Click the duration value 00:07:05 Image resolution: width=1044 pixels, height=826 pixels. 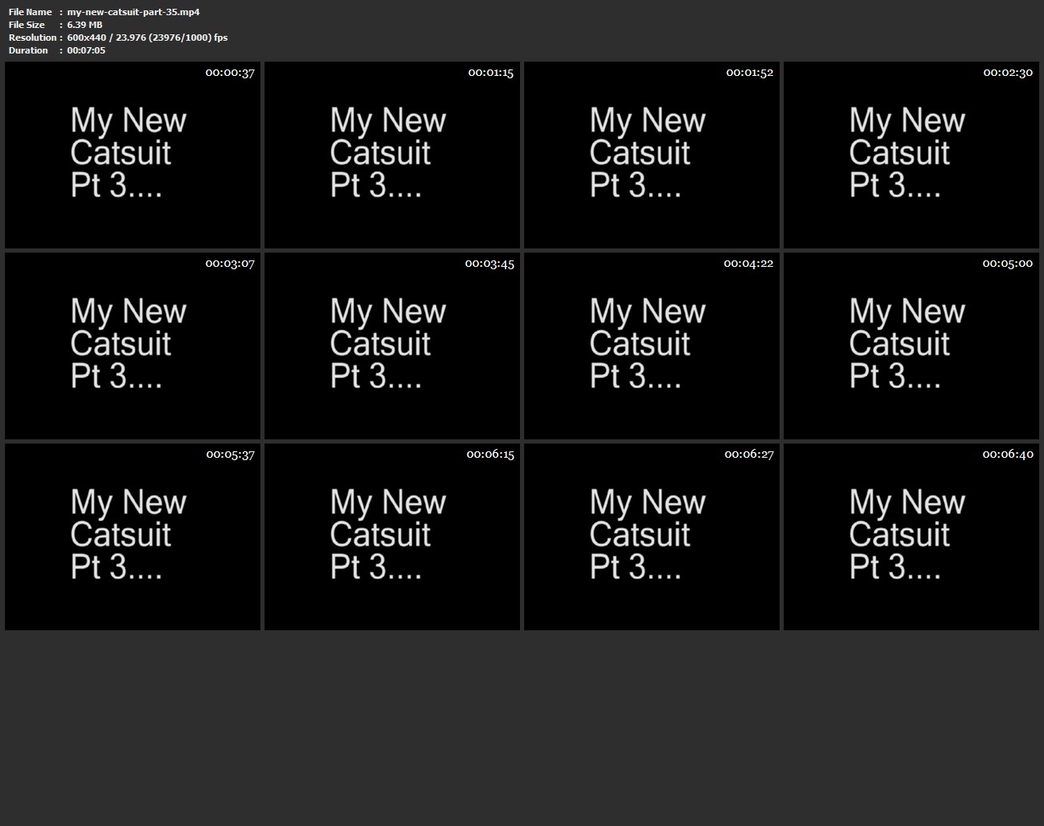(x=86, y=50)
